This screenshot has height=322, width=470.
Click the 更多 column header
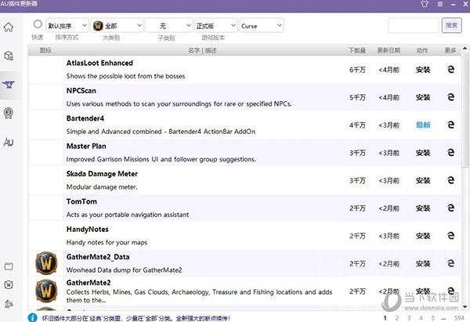(450, 50)
